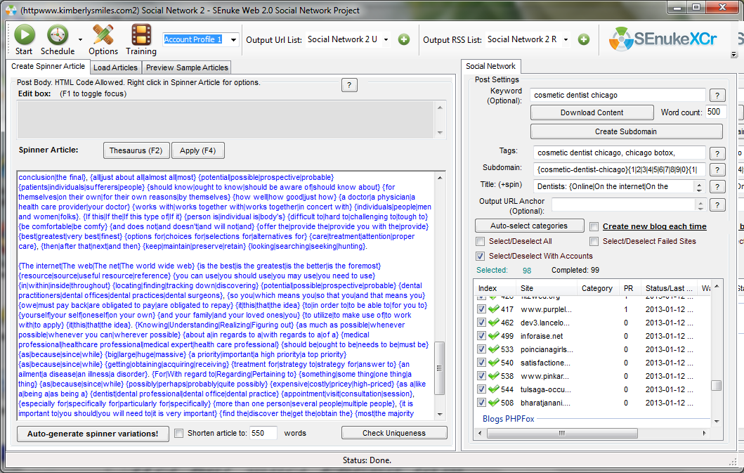Click the application icon in title bar

pyautogui.click(x=11, y=11)
